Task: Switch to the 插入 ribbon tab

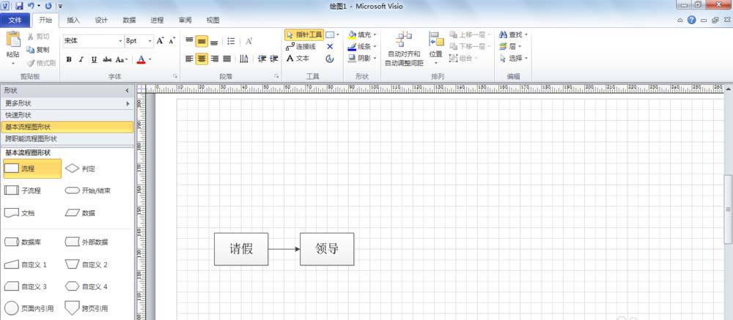Action: pos(73,21)
